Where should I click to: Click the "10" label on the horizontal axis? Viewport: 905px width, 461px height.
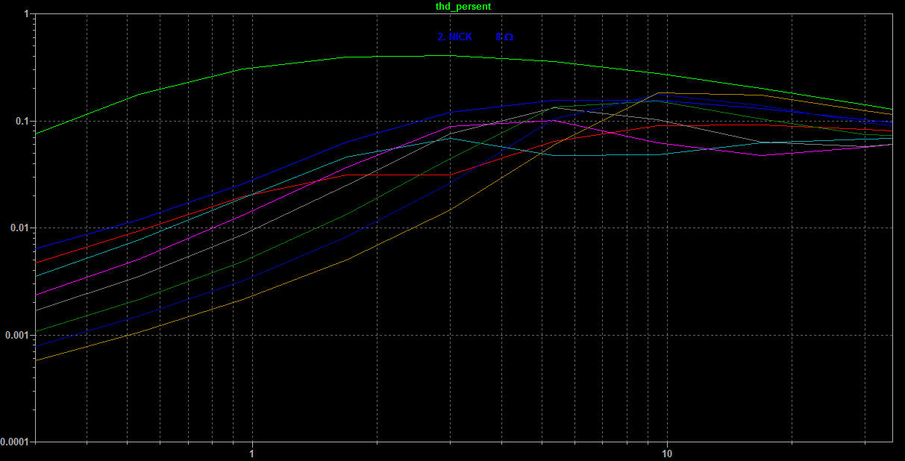[x=668, y=451]
